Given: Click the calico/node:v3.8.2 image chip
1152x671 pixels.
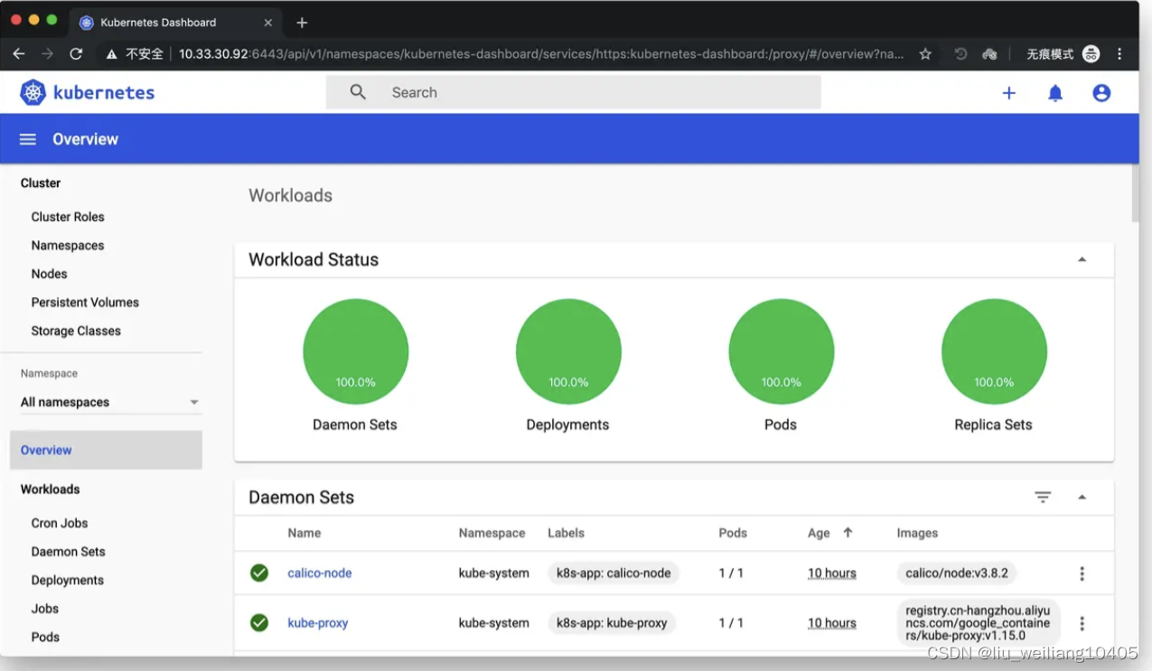Looking at the screenshot, I should point(957,573).
